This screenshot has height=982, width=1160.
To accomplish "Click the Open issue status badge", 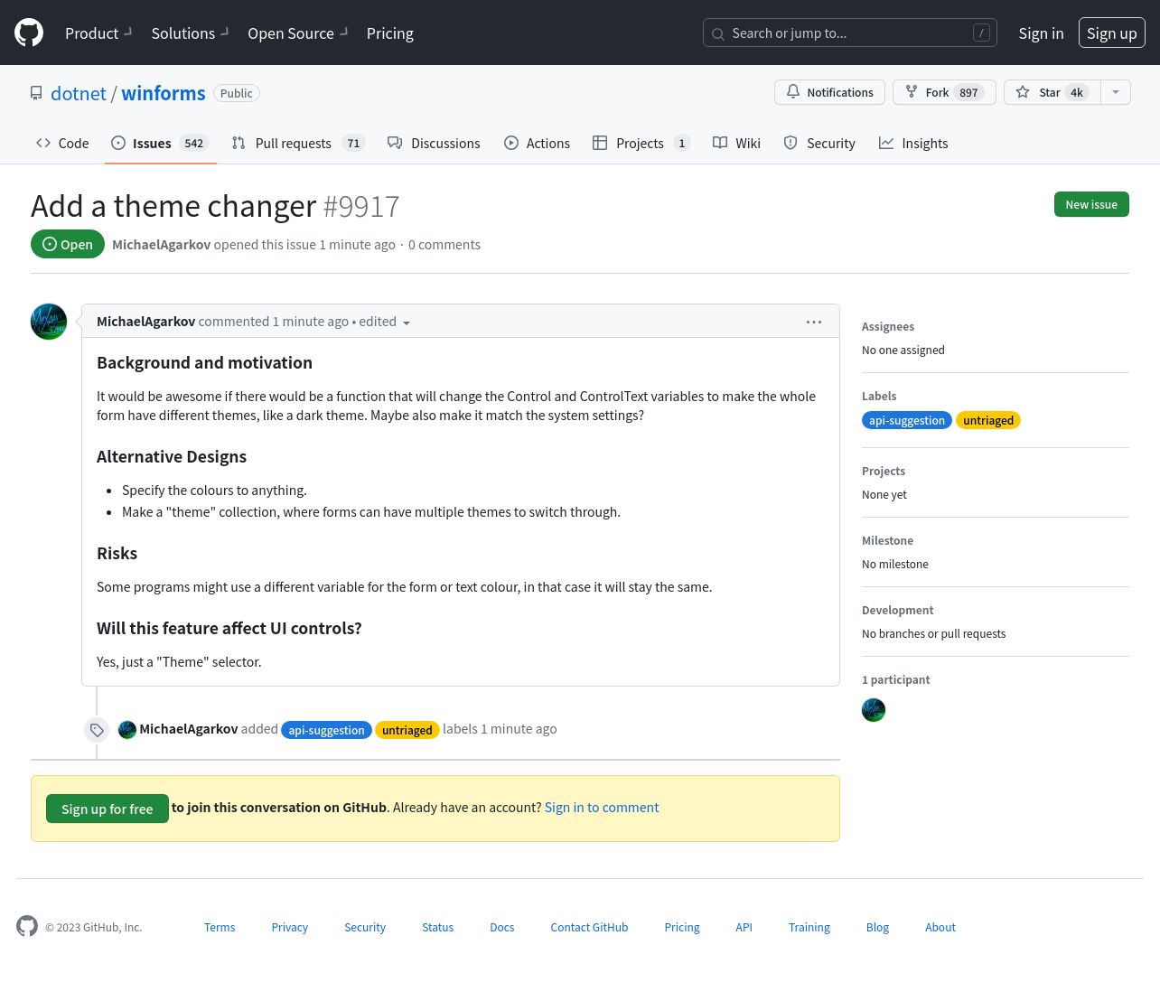I will 68,244.
